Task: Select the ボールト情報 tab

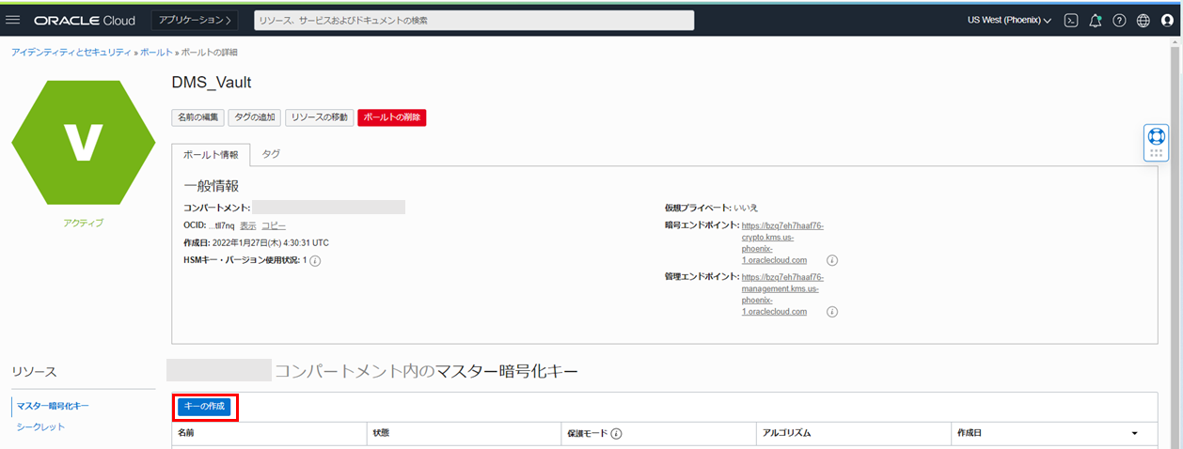Action: click(x=211, y=154)
